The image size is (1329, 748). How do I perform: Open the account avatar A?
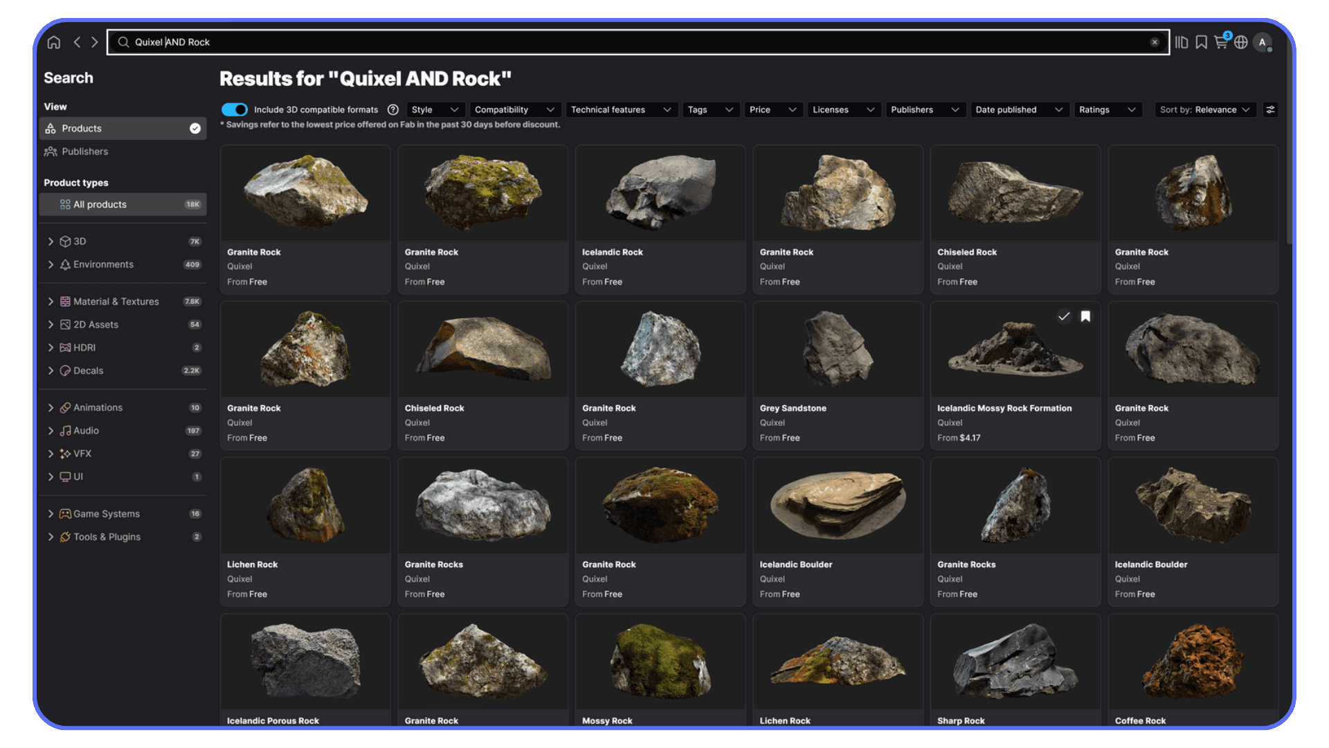(x=1263, y=42)
